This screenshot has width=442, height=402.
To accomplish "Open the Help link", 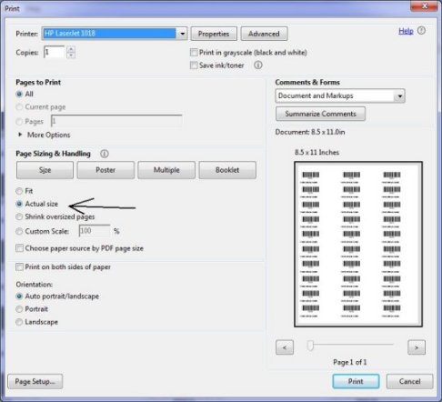I will 406,31.
